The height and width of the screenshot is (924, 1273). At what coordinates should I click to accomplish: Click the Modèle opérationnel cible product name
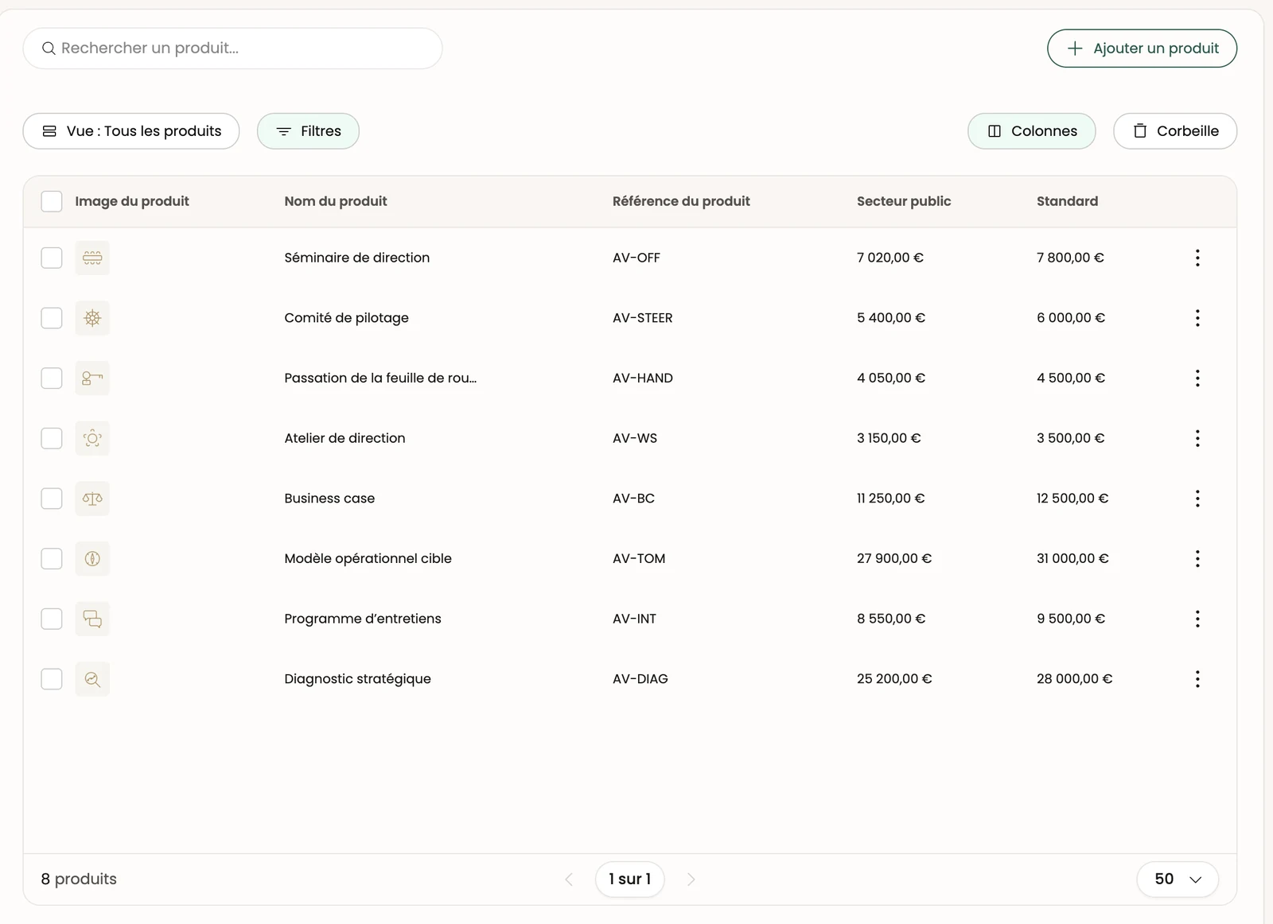368,559
